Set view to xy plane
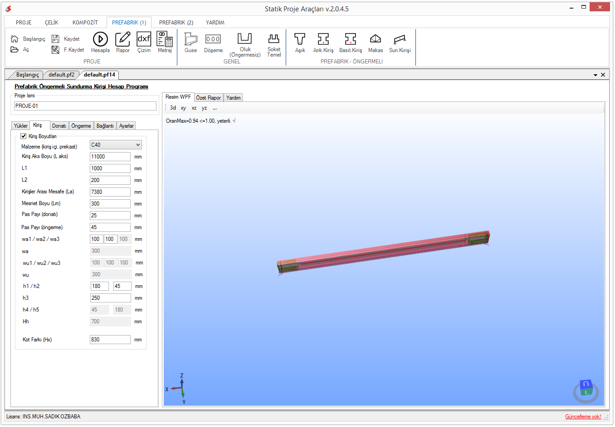Viewport: 615px width, 427px height. [183, 108]
